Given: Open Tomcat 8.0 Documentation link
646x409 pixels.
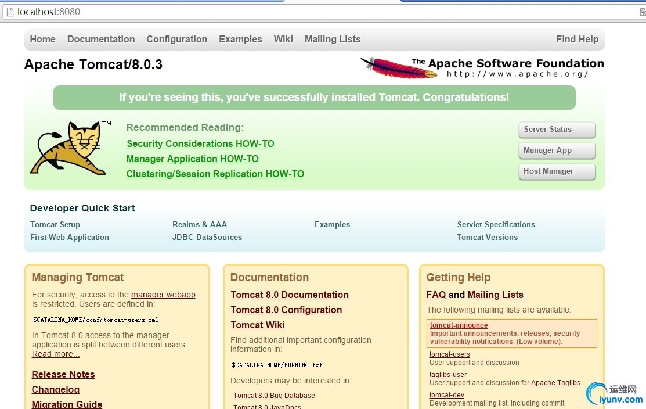Looking at the screenshot, I should (x=290, y=295).
